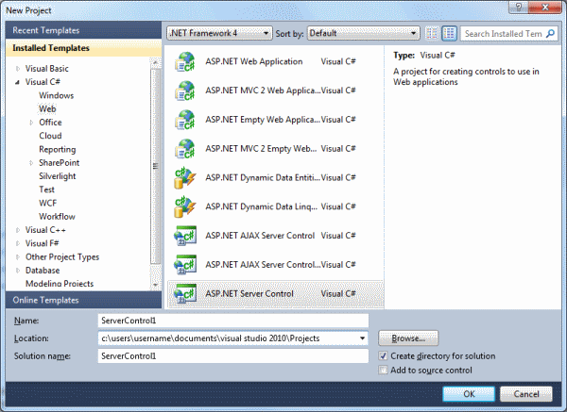
Task: Select the Test category
Action: click(x=46, y=190)
